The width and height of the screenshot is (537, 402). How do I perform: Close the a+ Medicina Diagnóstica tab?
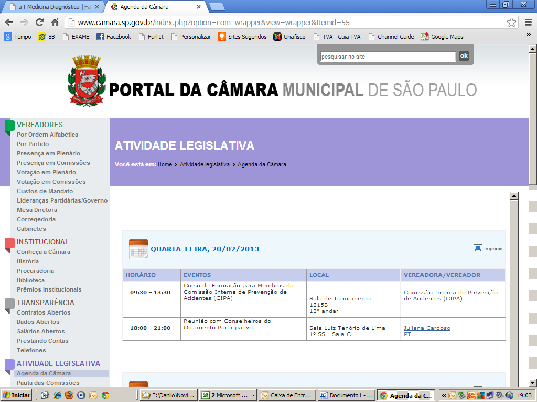coord(97,7)
